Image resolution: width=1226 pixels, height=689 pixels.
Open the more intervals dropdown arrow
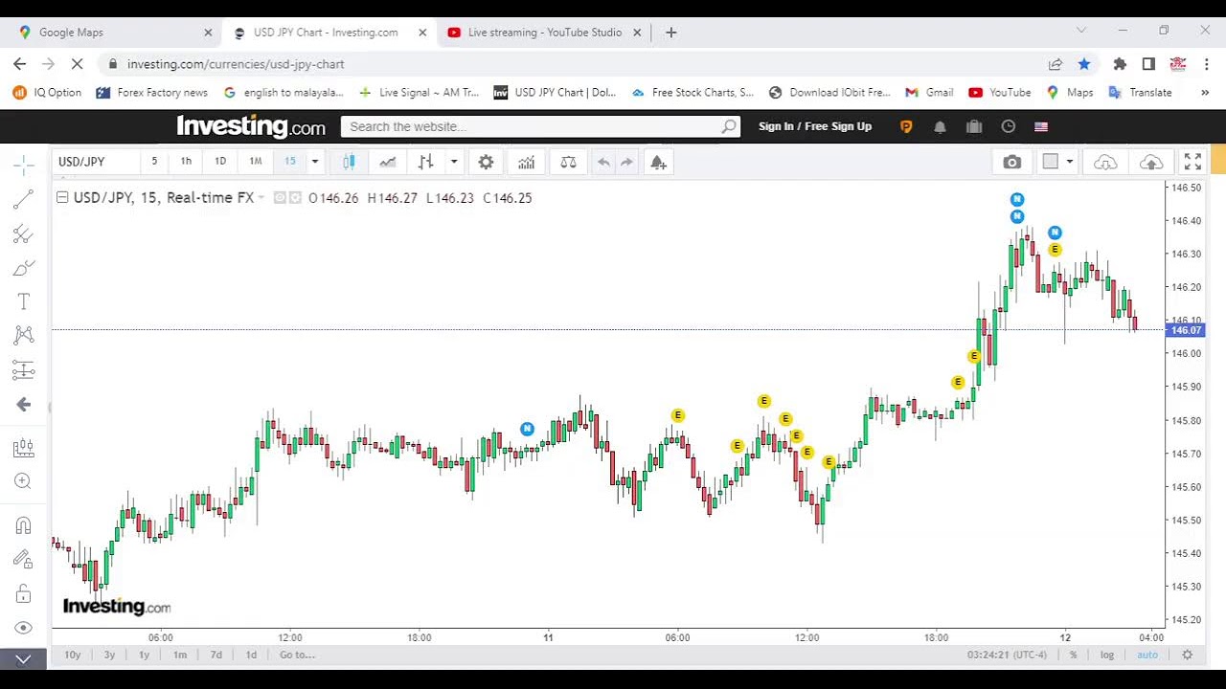pyautogui.click(x=314, y=161)
